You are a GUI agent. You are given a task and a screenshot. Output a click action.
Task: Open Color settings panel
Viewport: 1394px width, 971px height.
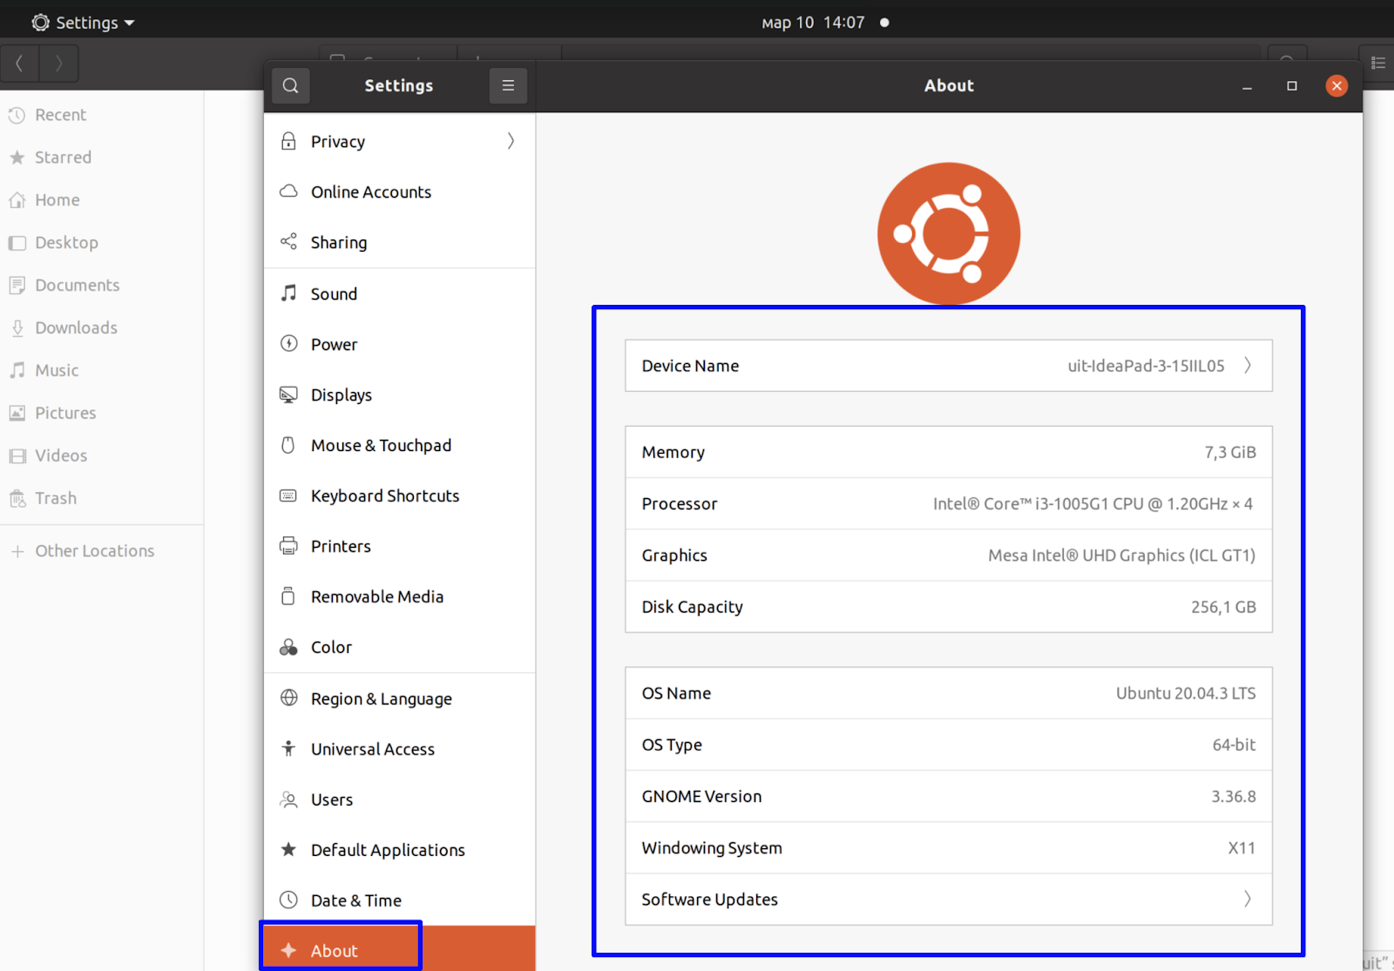[400, 647]
